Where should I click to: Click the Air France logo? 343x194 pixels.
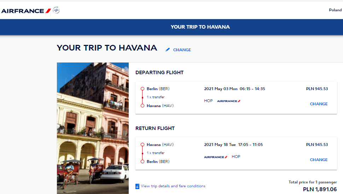click(x=26, y=11)
